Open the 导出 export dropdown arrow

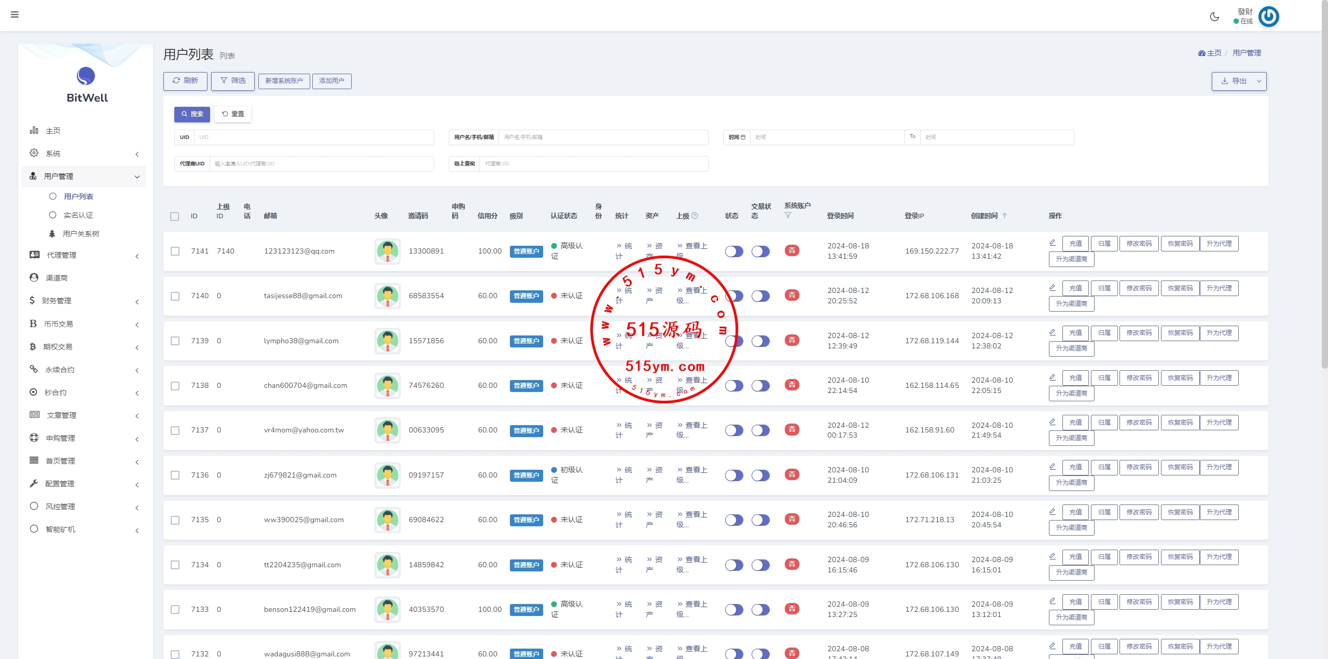pos(1259,81)
